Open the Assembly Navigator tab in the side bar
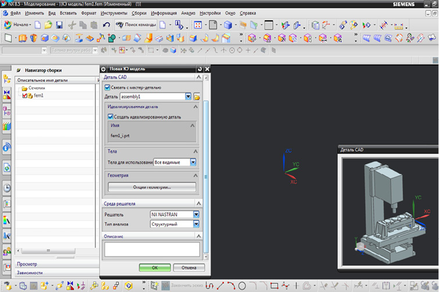Viewport: 439px width, 292px height. pos(7,79)
